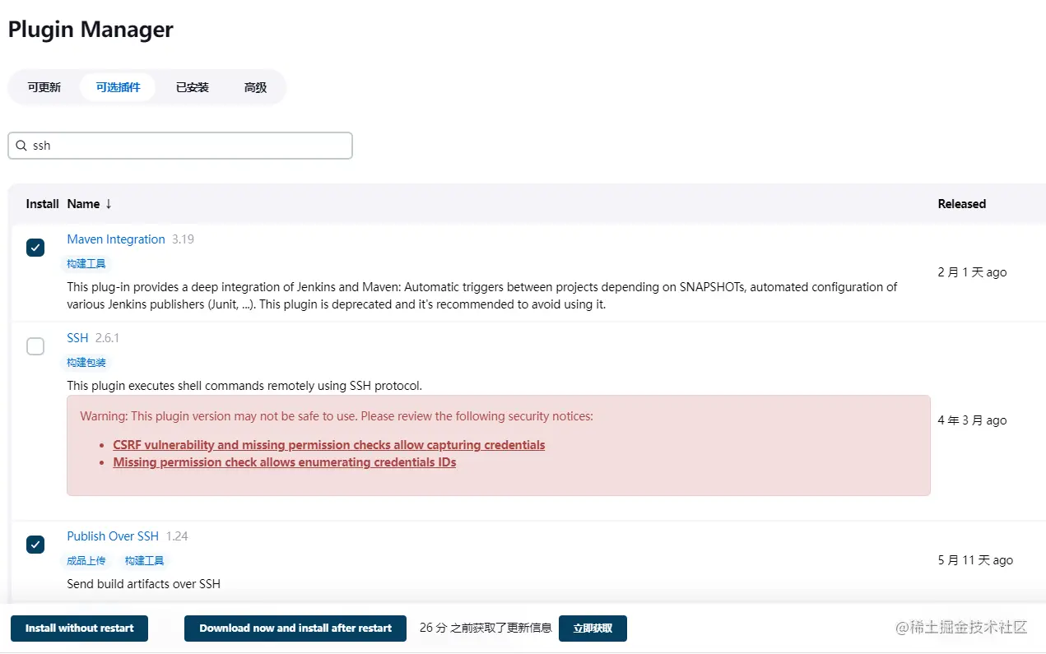The image size is (1046, 654).
Task: Uncheck the Maven Integration install checkbox
Action: [35, 248]
